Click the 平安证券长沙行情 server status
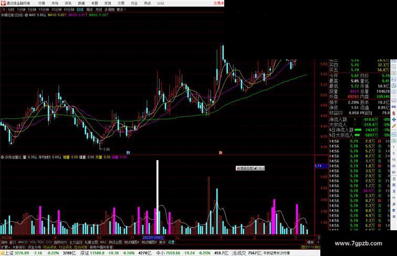The height and width of the screenshot is (256, 397). 276,253
